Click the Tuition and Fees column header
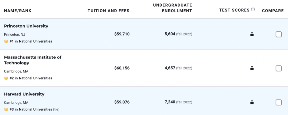Viewport: 288px width, 115px height. click(109, 11)
